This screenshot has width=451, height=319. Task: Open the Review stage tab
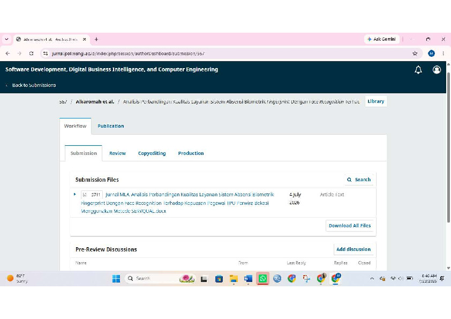pyautogui.click(x=117, y=153)
